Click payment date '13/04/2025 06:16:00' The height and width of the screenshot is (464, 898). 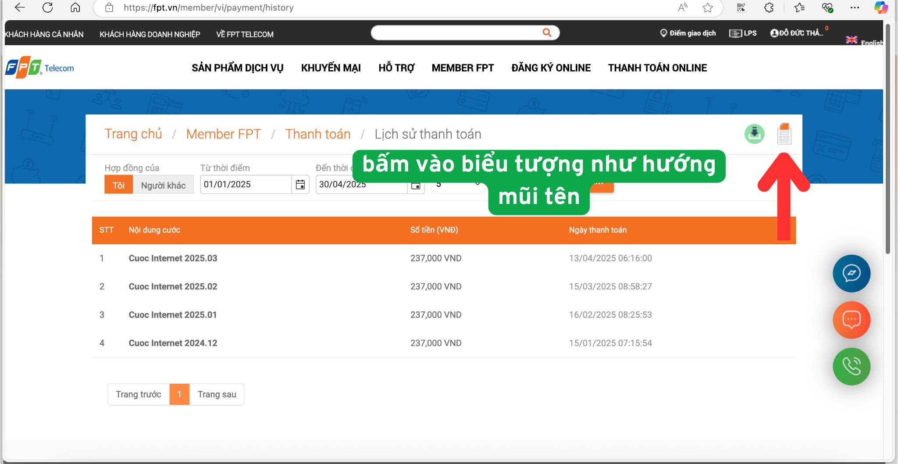point(610,258)
